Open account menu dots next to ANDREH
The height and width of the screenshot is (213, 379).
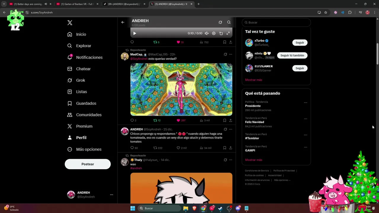pos(112,195)
